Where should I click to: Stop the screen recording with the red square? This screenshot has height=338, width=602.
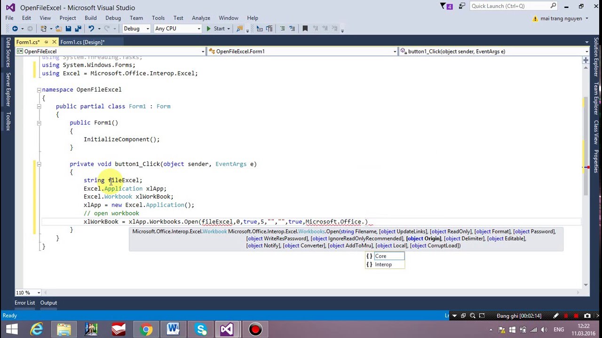click(576, 316)
